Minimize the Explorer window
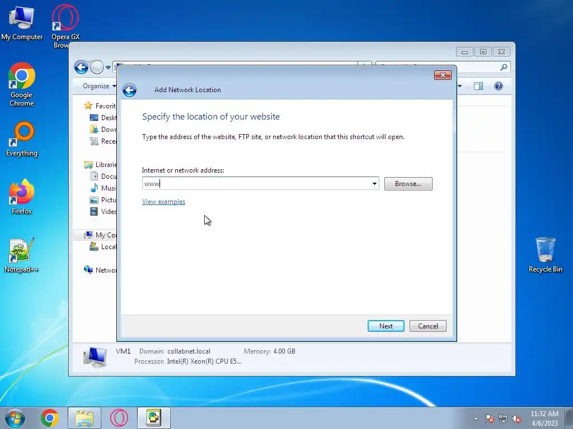The width and height of the screenshot is (573, 429). click(464, 52)
